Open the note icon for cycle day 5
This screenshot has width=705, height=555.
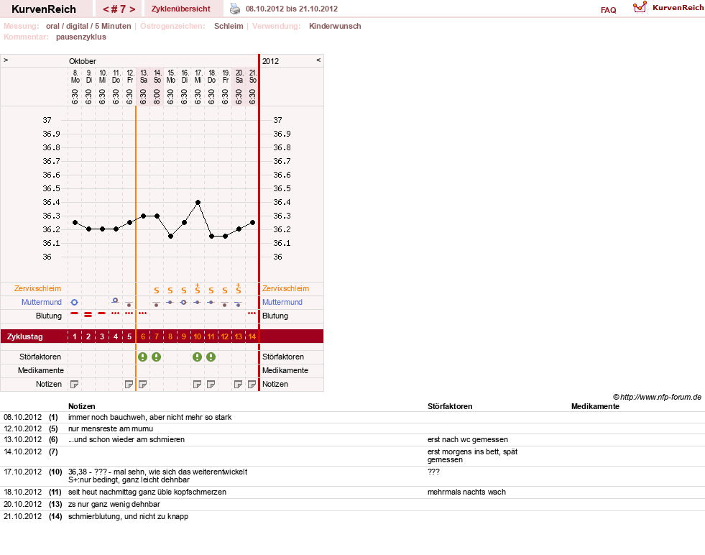click(129, 384)
